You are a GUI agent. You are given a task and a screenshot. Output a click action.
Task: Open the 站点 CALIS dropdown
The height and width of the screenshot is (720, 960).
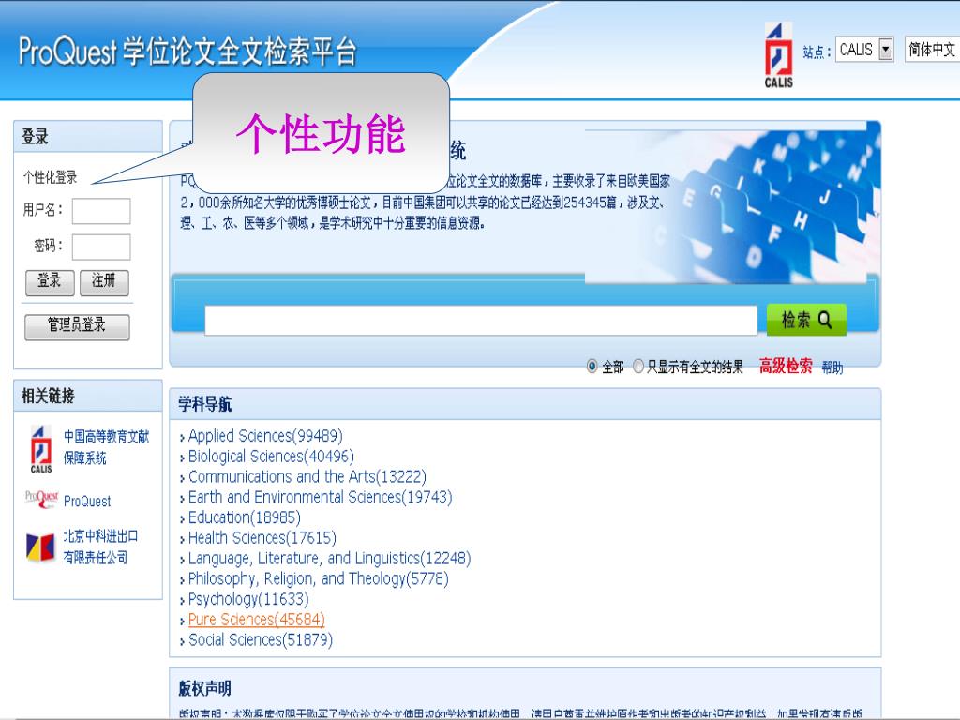tap(864, 50)
